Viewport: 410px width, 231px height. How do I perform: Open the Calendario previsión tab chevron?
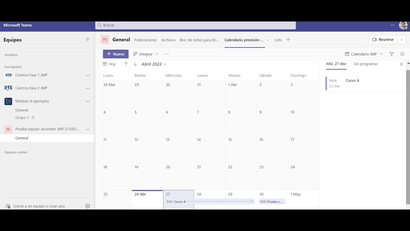click(x=268, y=40)
